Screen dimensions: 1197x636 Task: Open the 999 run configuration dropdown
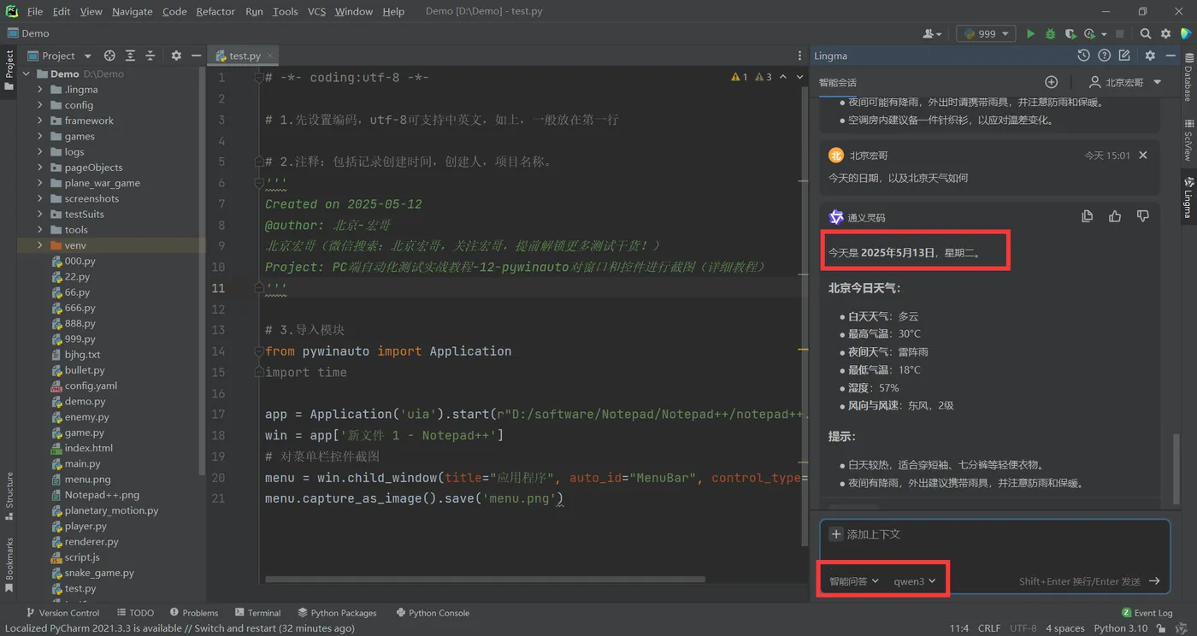pyautogui.click(x=986, y=33)
